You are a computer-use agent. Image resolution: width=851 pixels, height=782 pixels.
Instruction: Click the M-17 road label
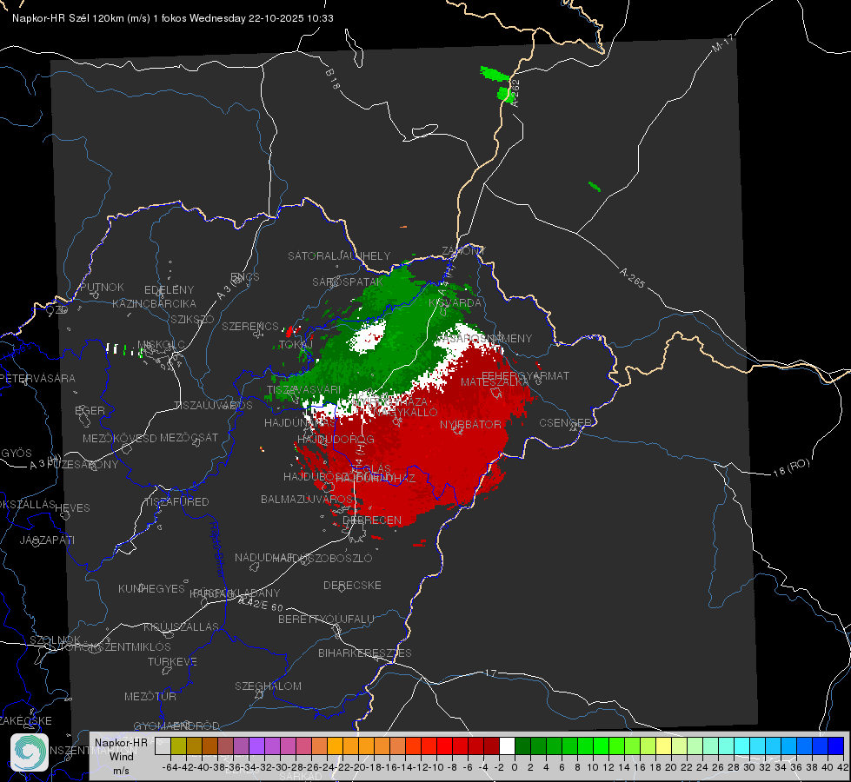[x=723, y=43]
